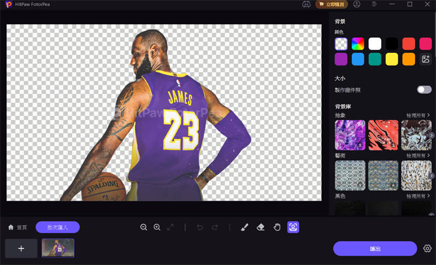The image size is (436, 265).
Task: Select the yellow background color swatch
Action: coord(392,59)
